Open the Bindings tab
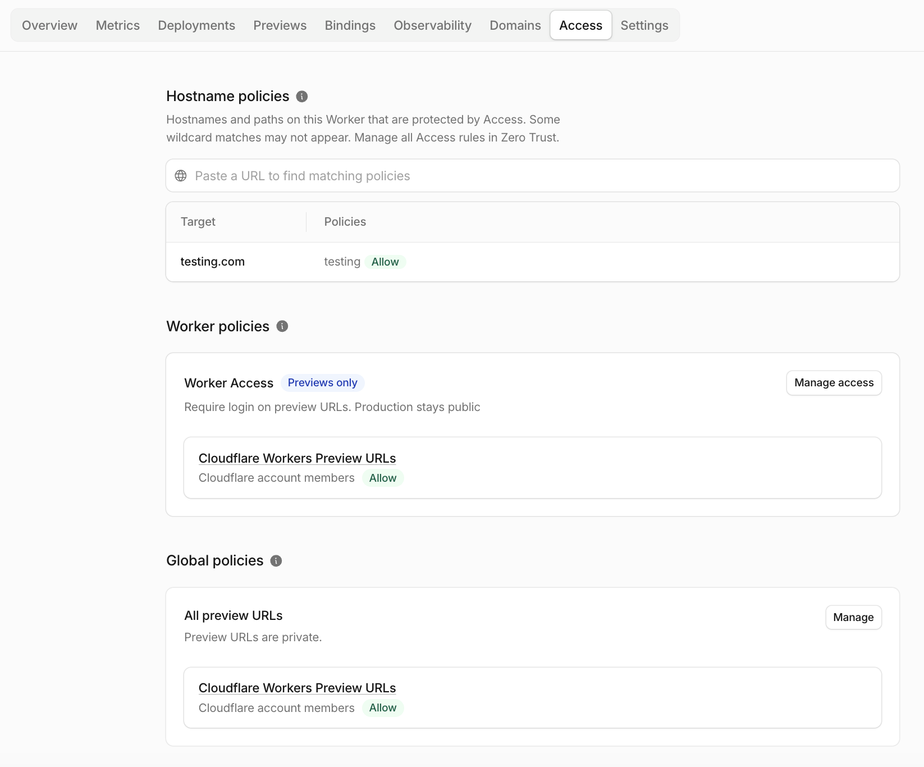The image size is (924, 767). point(350,25)
